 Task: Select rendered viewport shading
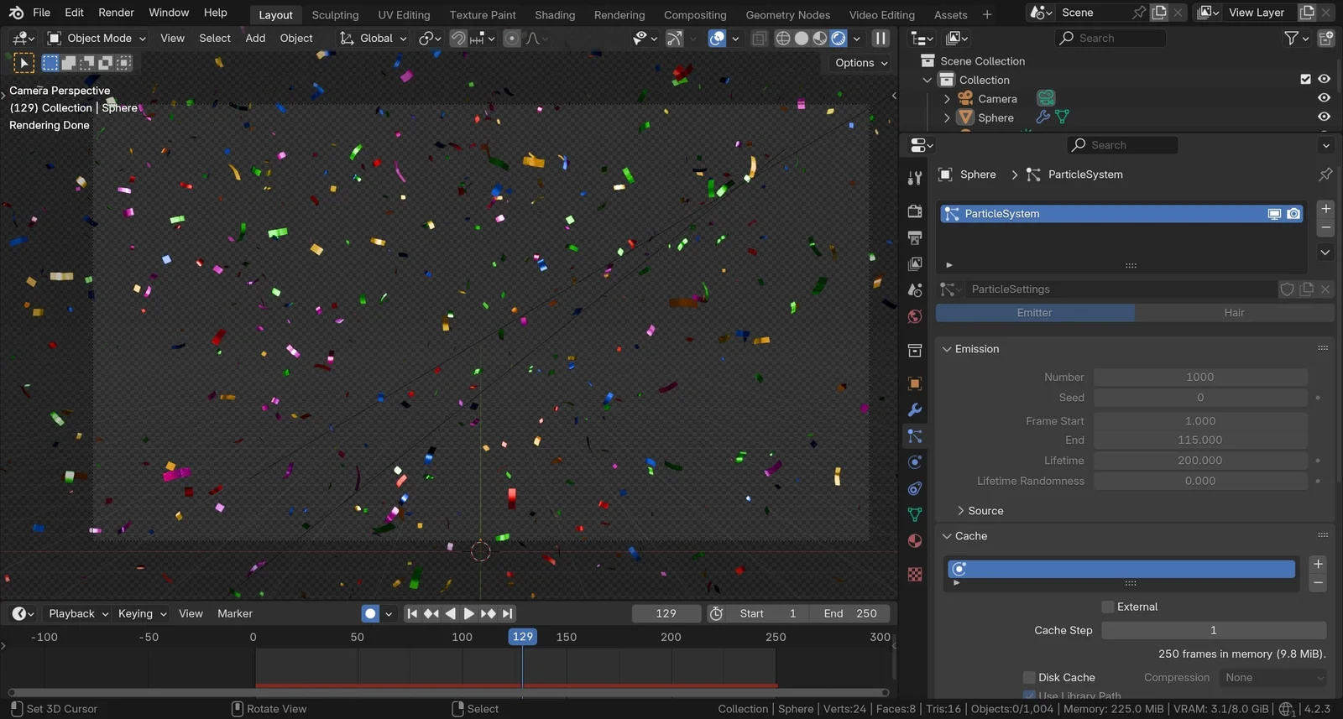838,38
